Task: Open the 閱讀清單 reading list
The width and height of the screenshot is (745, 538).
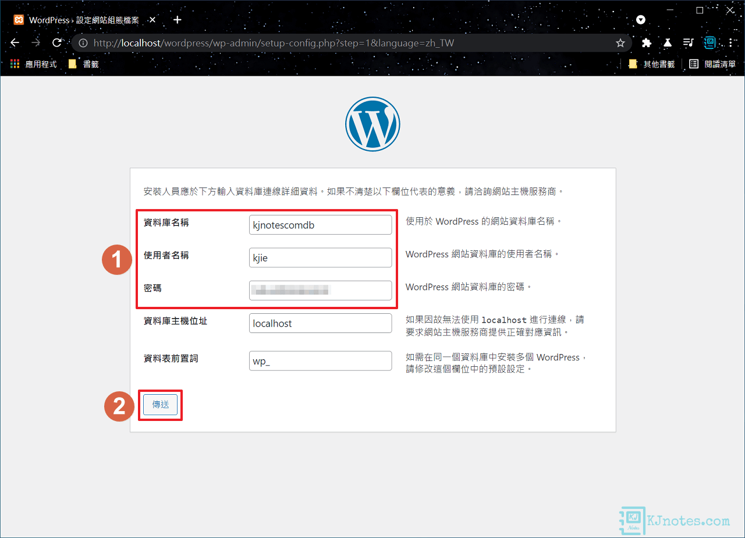Action: [x=713, y=64]
